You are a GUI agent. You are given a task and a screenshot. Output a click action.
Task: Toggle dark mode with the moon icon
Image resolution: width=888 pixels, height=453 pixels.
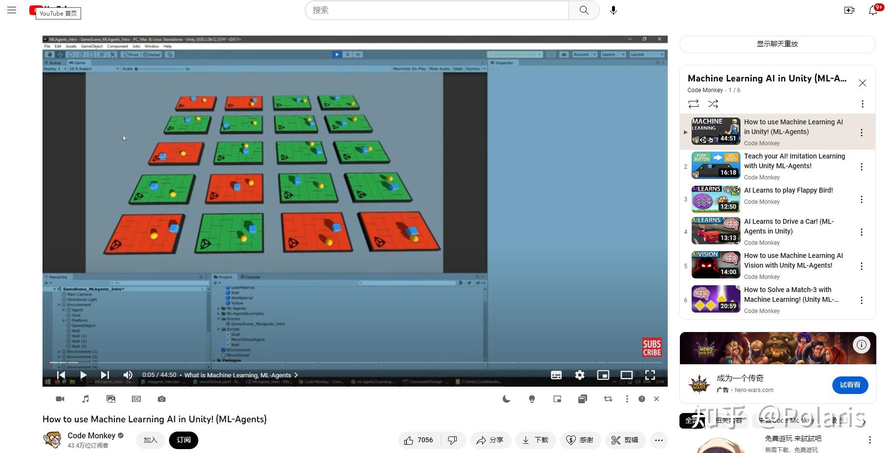(x=506, y=399)
